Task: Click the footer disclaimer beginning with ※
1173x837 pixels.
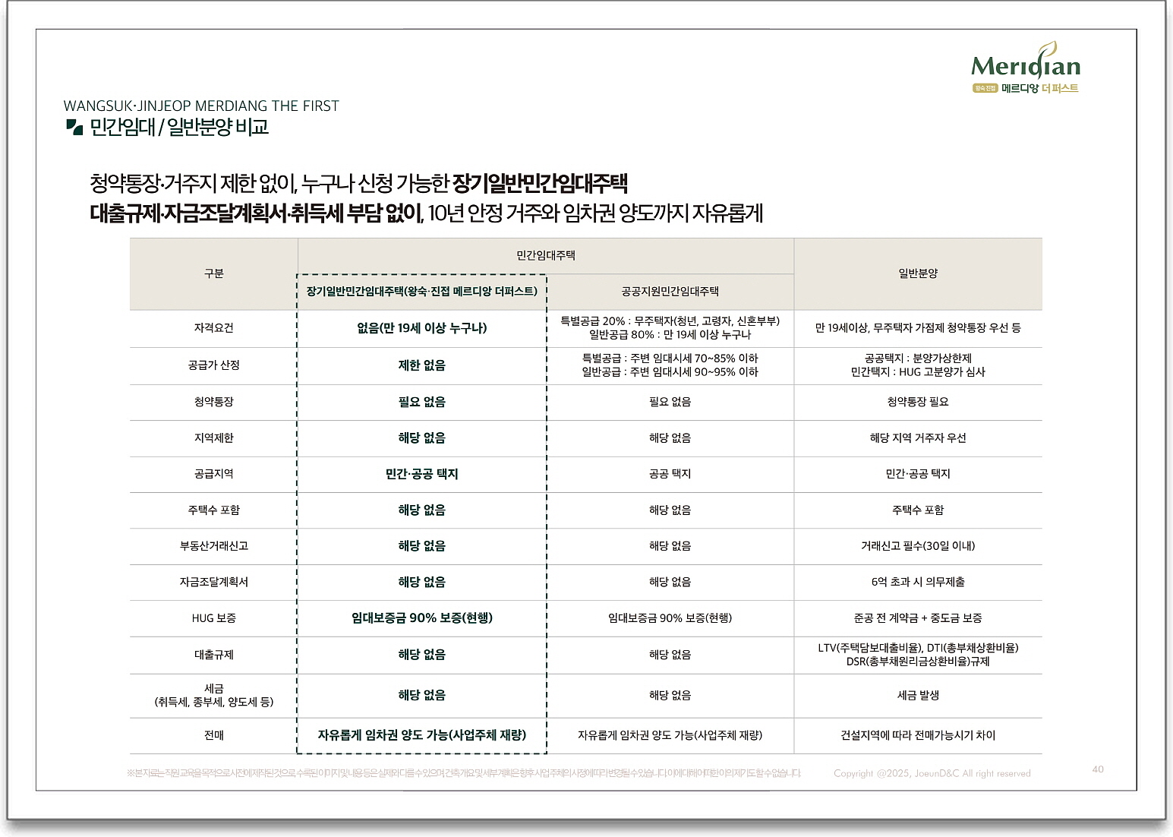Action: click(x=464, y=774)
